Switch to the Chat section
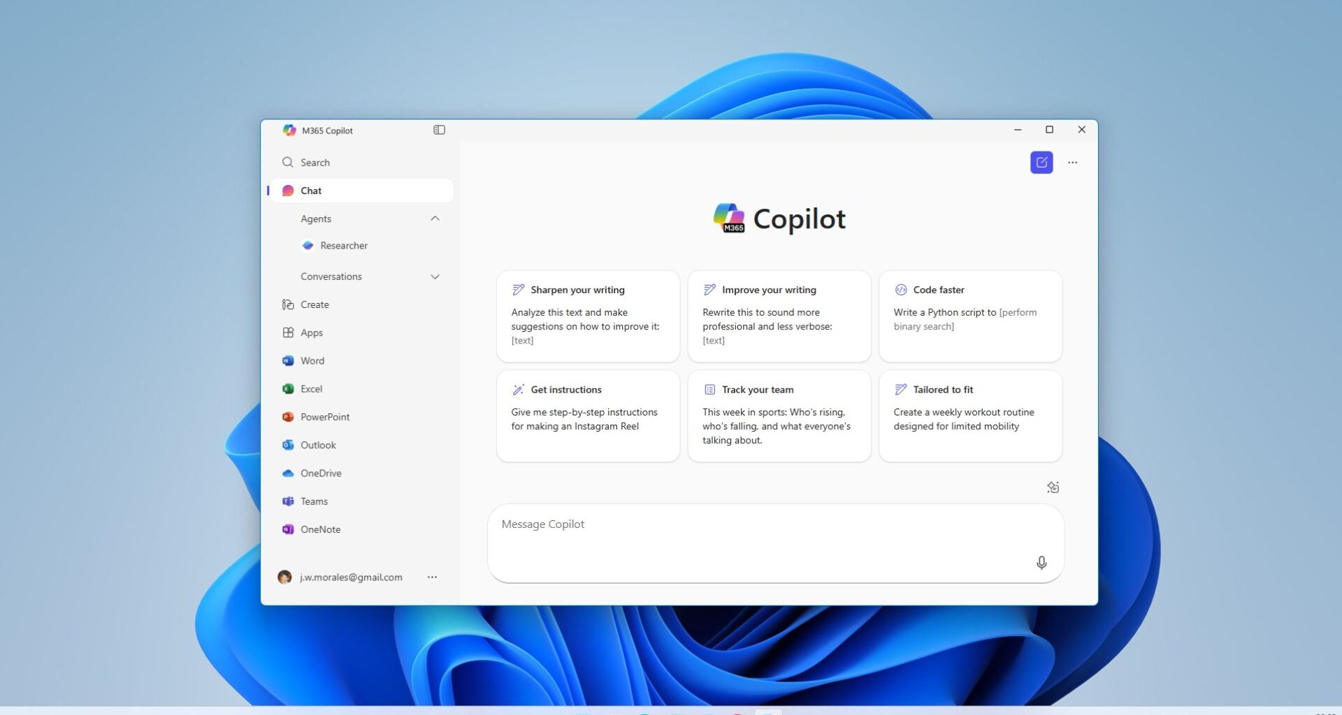Screen dimensions: 1342x715 coord(310,190)
